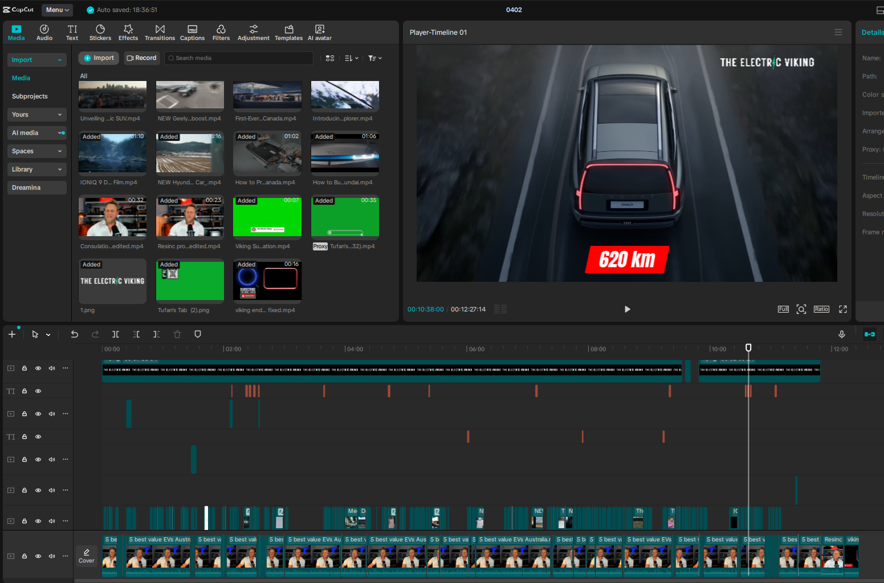Start a voice-over with the microphone icon

pos(842,334)
